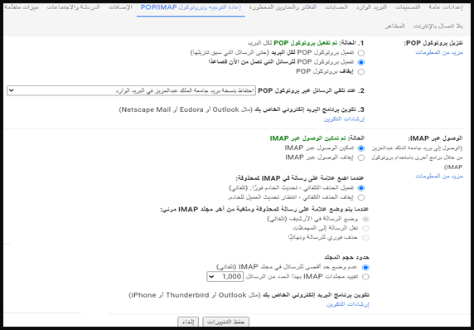Go to the الحسابات tab
This screenshot has height=330, width=474.
(x=336, y=7)
